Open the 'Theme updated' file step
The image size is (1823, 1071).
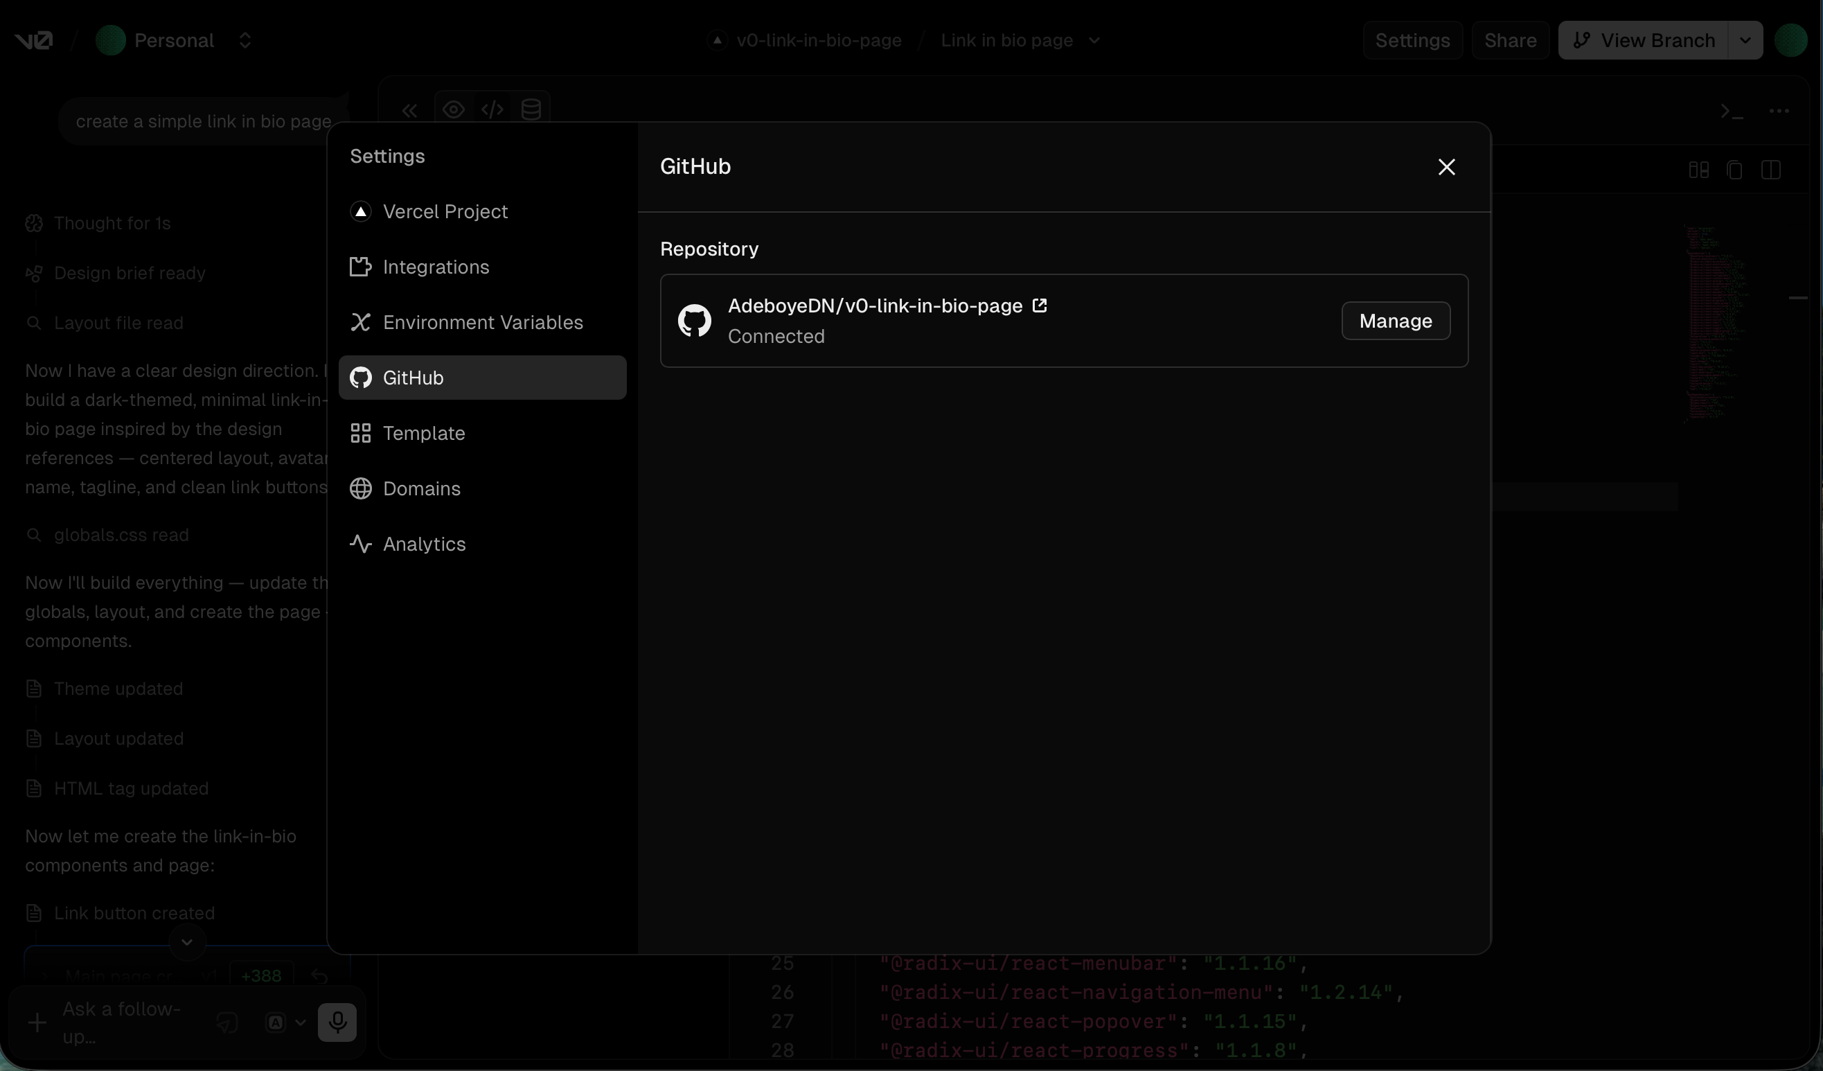tap(104, 688)
